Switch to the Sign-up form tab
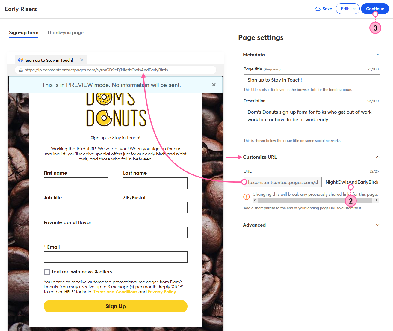This screenshot has height=331, width=393. pos(24,33)
